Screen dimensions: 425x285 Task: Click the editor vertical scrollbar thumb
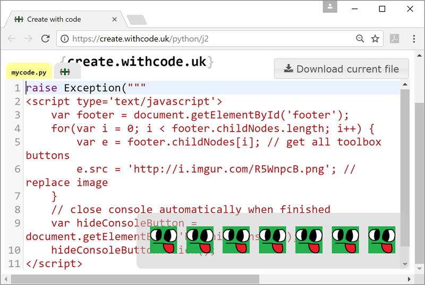(405, 168)
